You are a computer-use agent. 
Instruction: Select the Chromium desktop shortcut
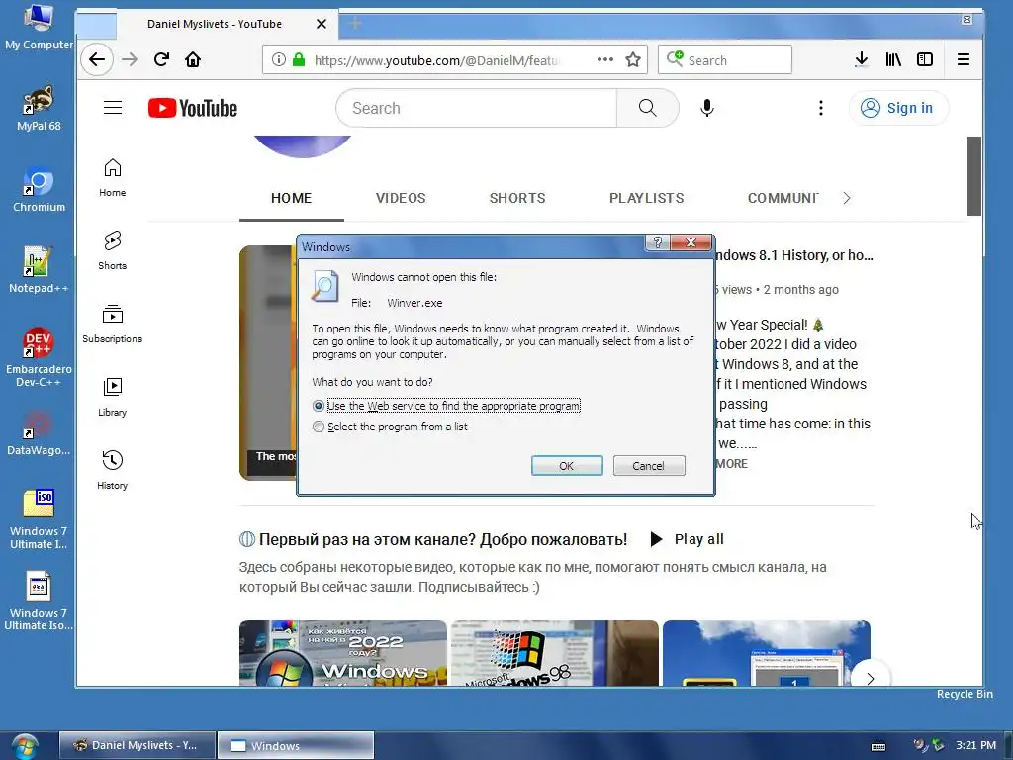click(x=39, y=189)
